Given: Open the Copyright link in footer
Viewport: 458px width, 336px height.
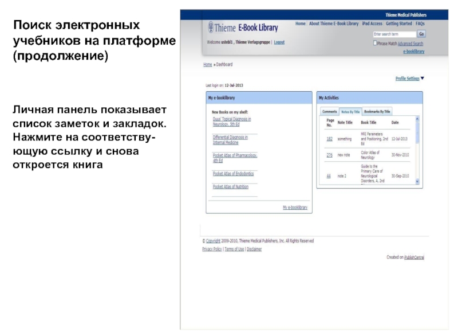Looking at the screenshot, I should 213,241.
